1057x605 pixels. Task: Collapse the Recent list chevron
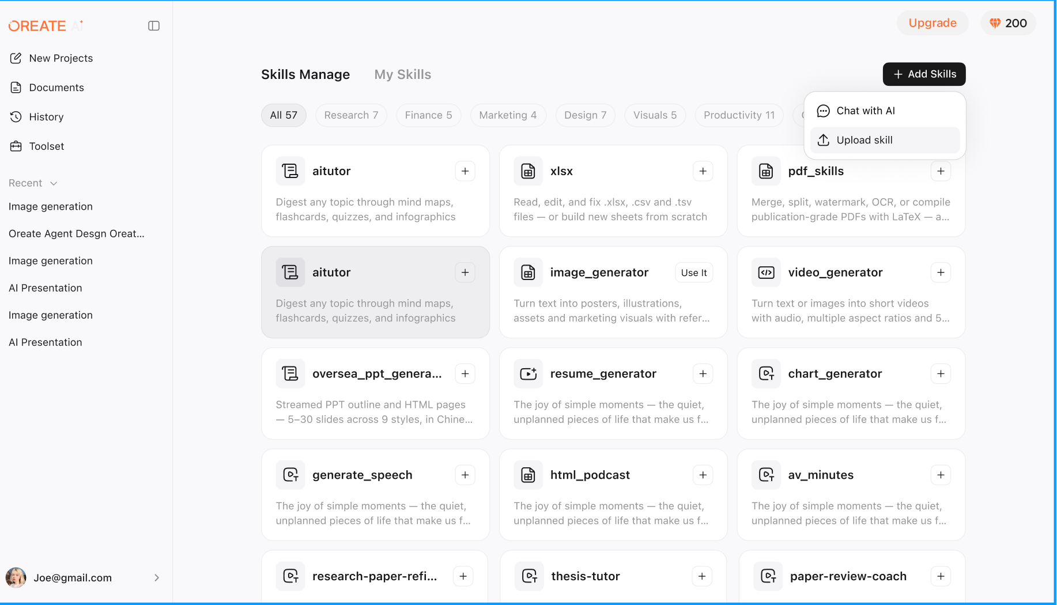tap(54, 183)
